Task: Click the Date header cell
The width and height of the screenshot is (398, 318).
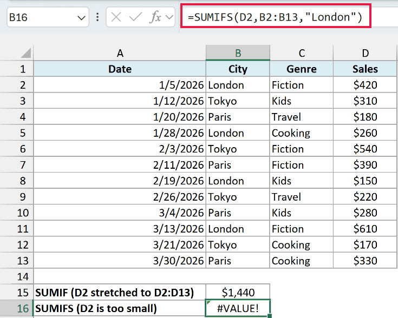Action: coord(120,69)
